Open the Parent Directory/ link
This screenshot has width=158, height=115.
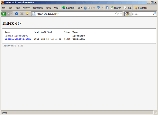pos(16,36)
